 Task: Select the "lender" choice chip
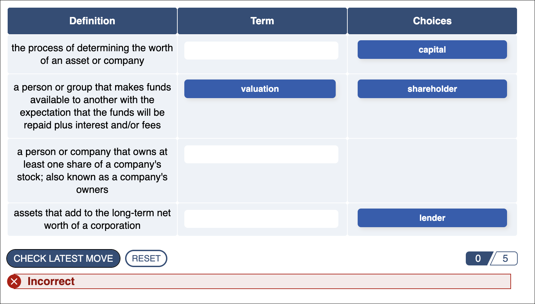[x=432, y=218]
